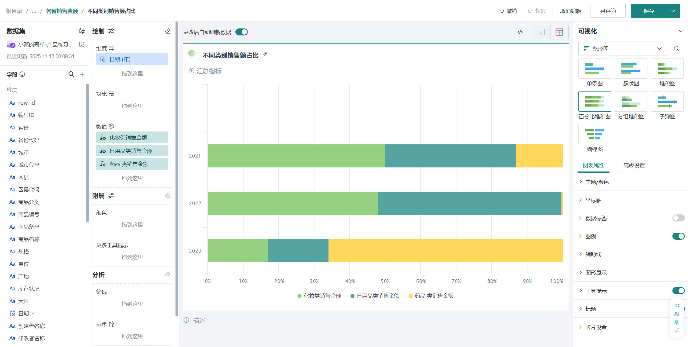Click the 另存为 button
Viewport: 688px width, 347px height.
[x=608, y=11]
